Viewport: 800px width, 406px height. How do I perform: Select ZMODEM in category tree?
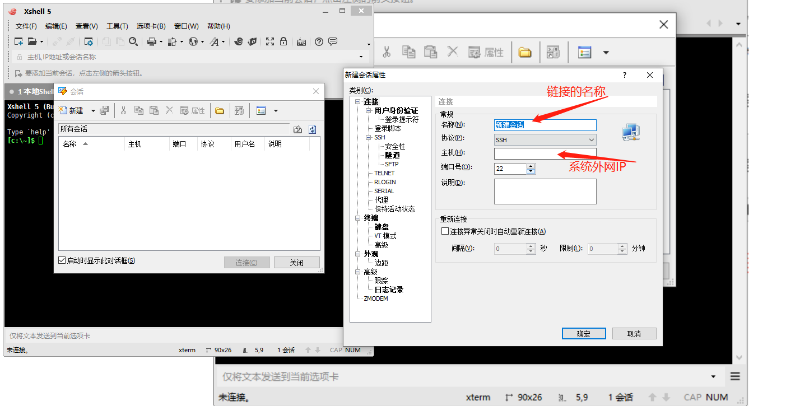click(x=376, y=298)
